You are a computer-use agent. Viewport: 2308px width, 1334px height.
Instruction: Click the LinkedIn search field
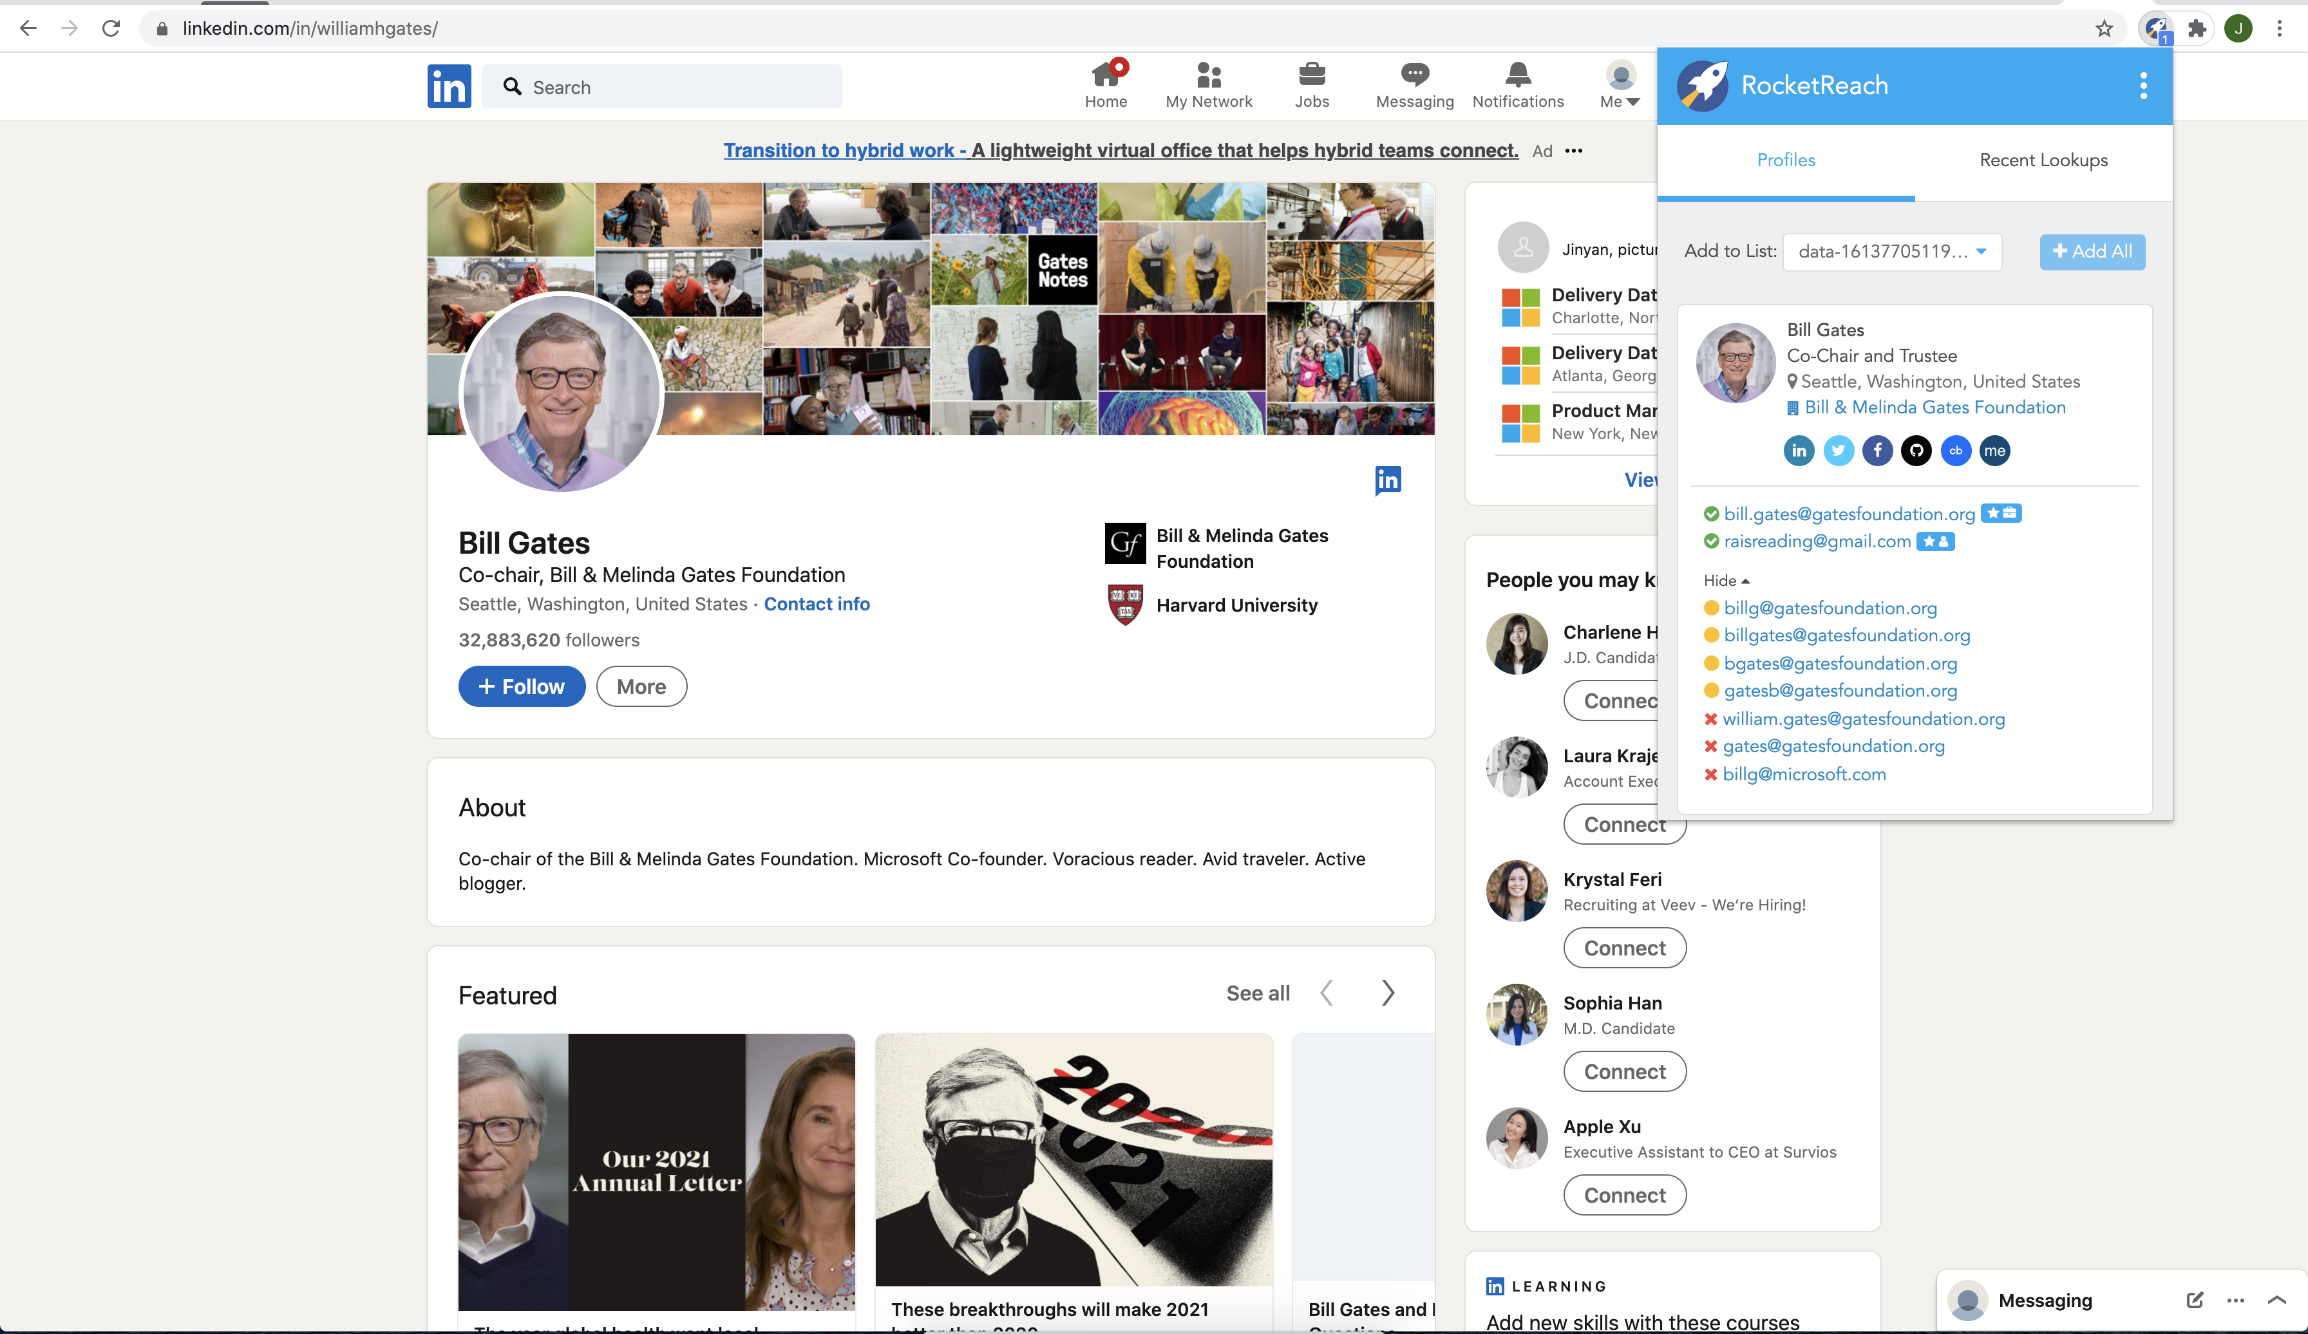pos(662,87)
